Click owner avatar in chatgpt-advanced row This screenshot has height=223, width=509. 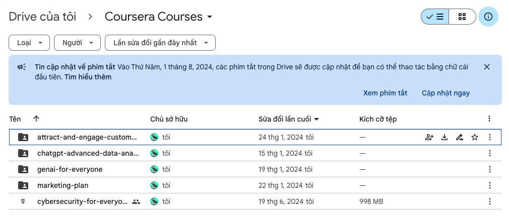point(154,153)
